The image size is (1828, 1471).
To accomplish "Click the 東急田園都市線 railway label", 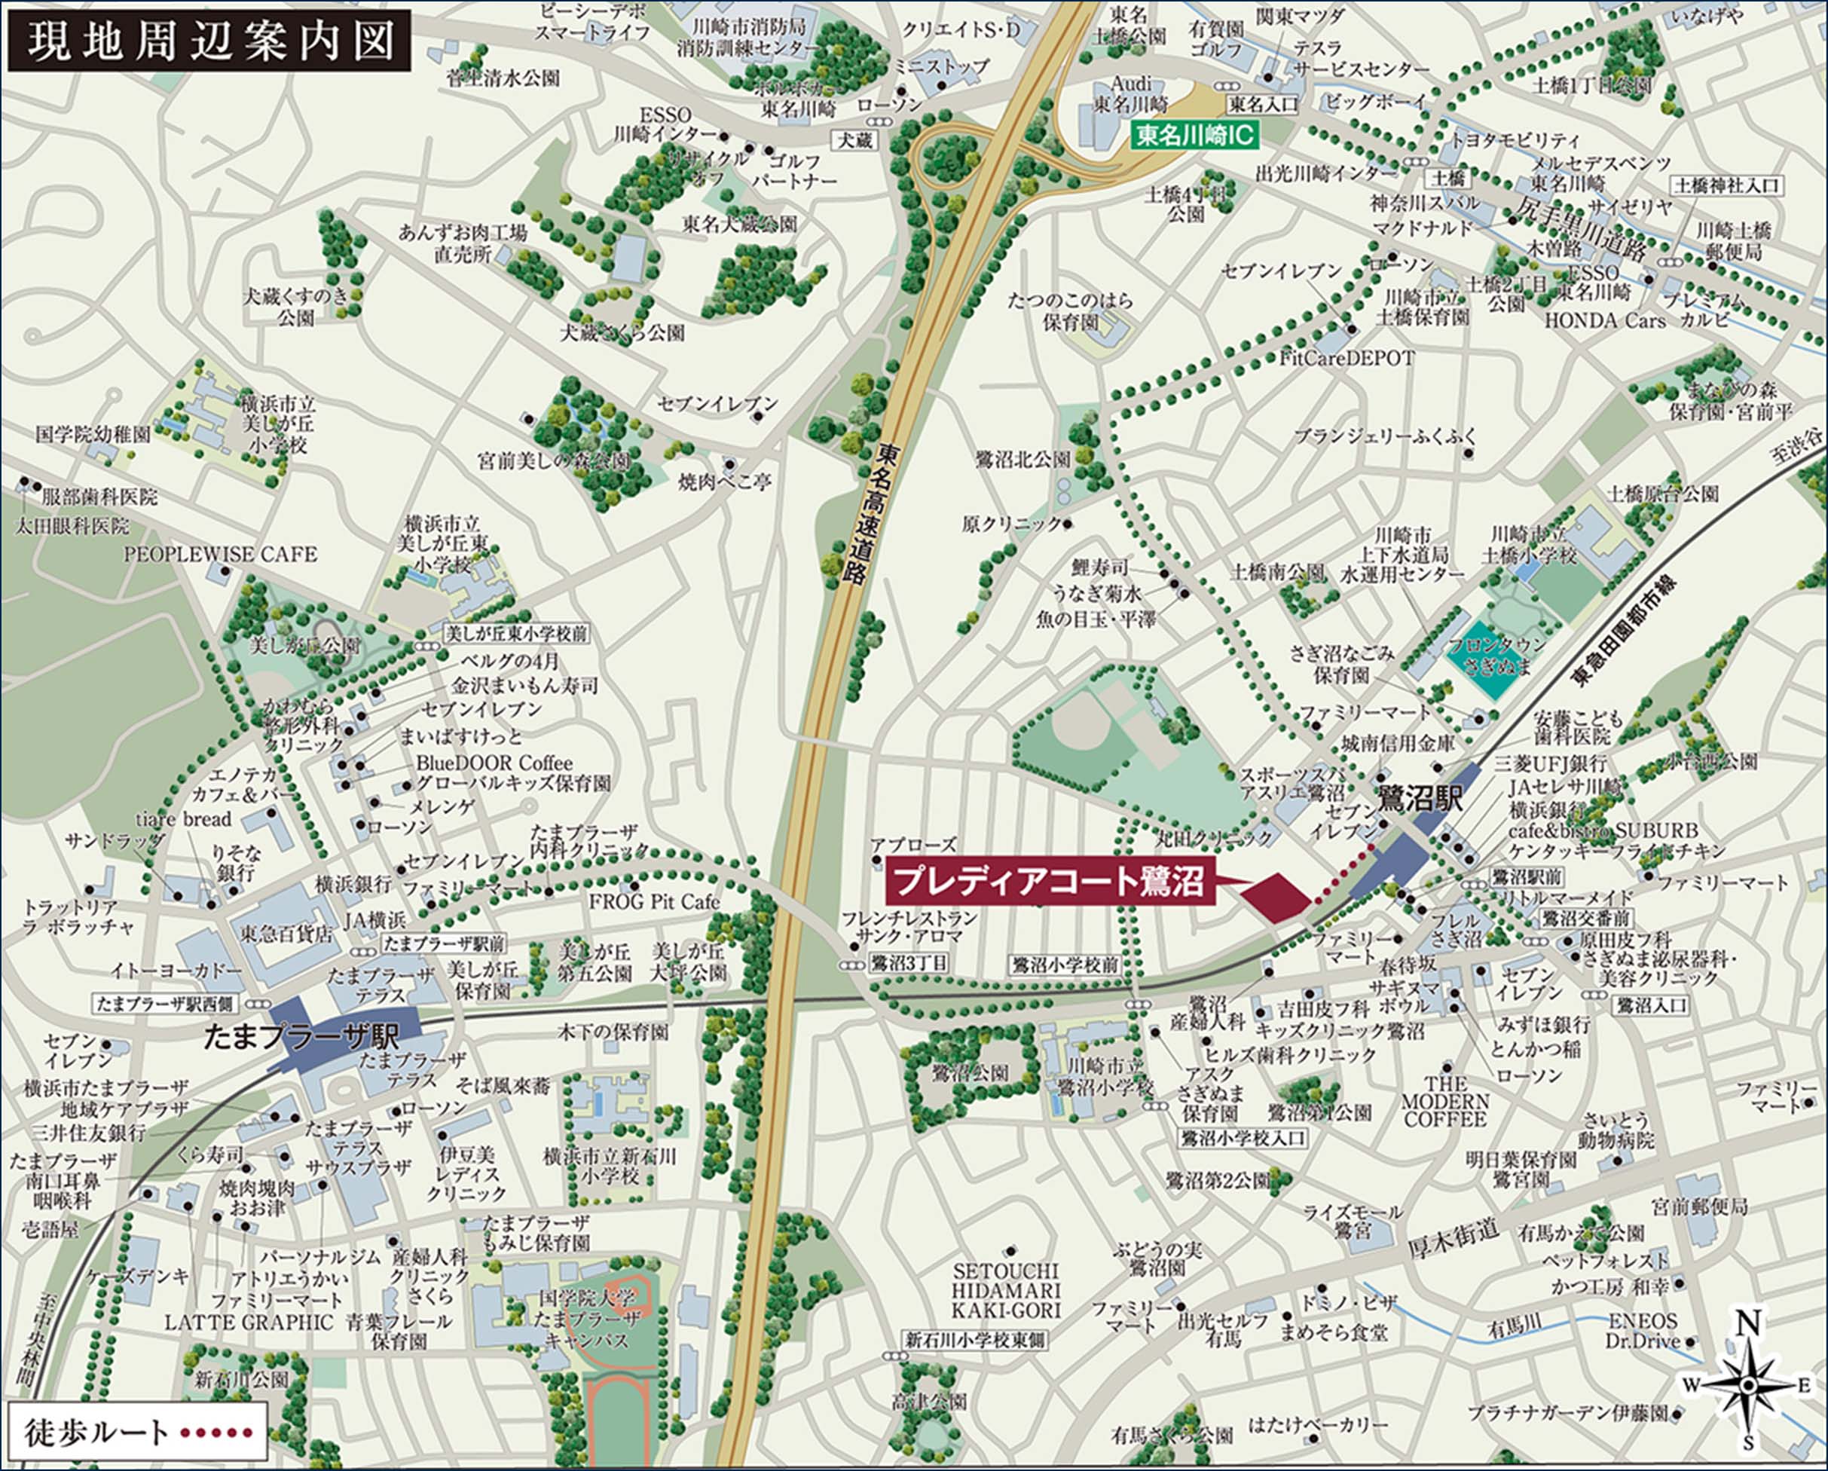I will (x=1626, y=630).
